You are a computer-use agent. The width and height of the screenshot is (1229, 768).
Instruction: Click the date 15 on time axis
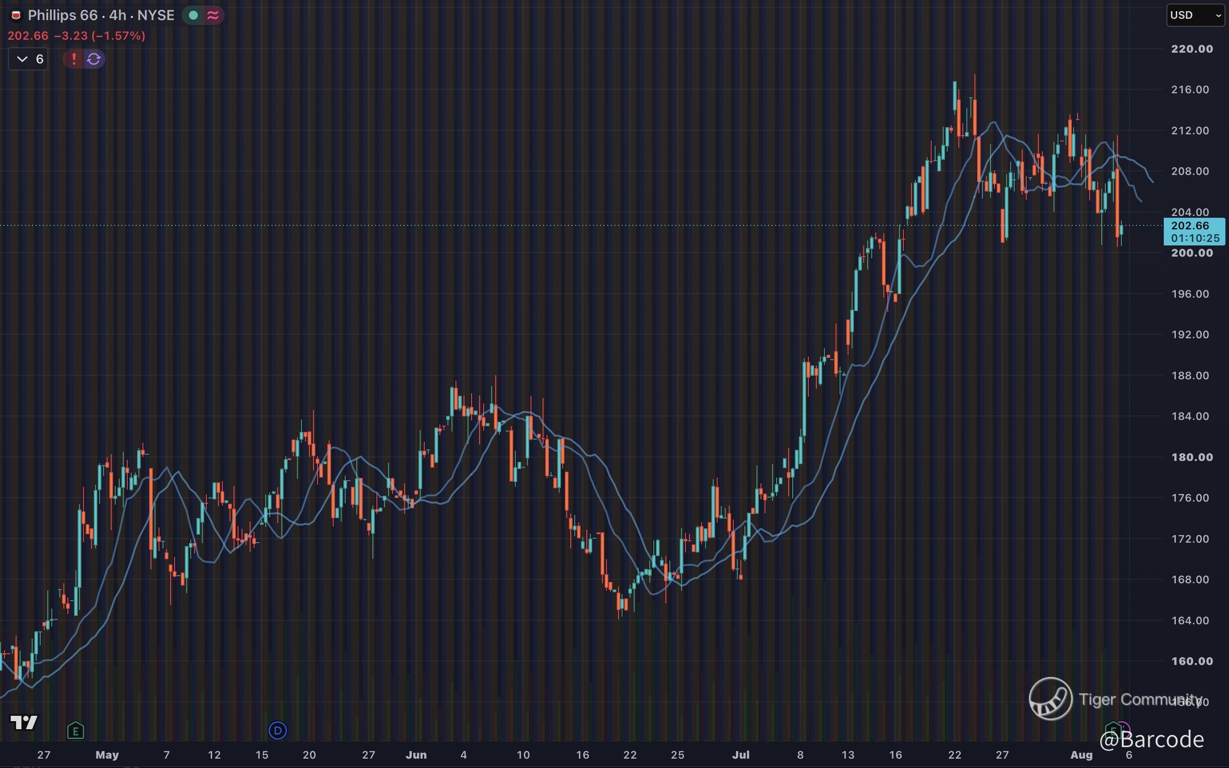(262, 755)
